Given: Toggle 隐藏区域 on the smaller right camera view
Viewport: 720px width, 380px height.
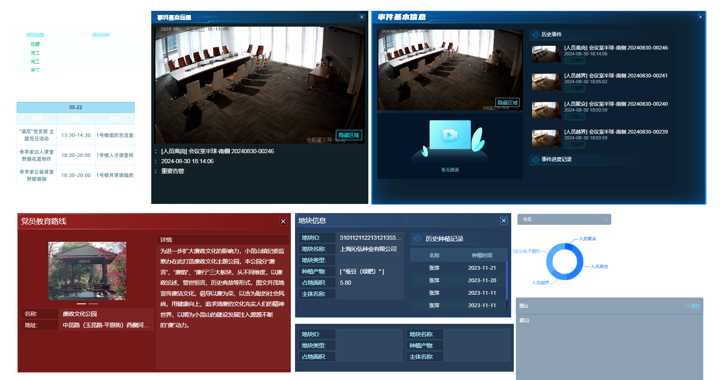Looking at the screenshot, I should tap(507, 102).
